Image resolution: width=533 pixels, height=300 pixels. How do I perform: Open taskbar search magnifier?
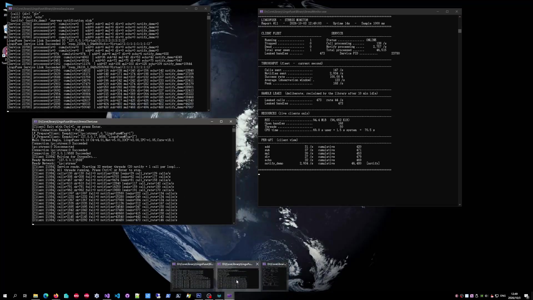tap(15, 296)
